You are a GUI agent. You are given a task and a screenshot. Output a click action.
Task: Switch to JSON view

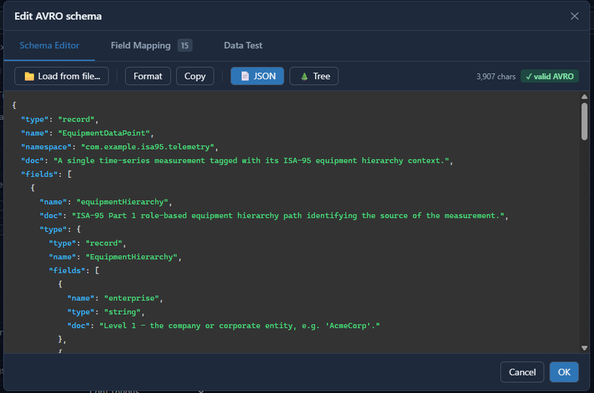point(257,76)
